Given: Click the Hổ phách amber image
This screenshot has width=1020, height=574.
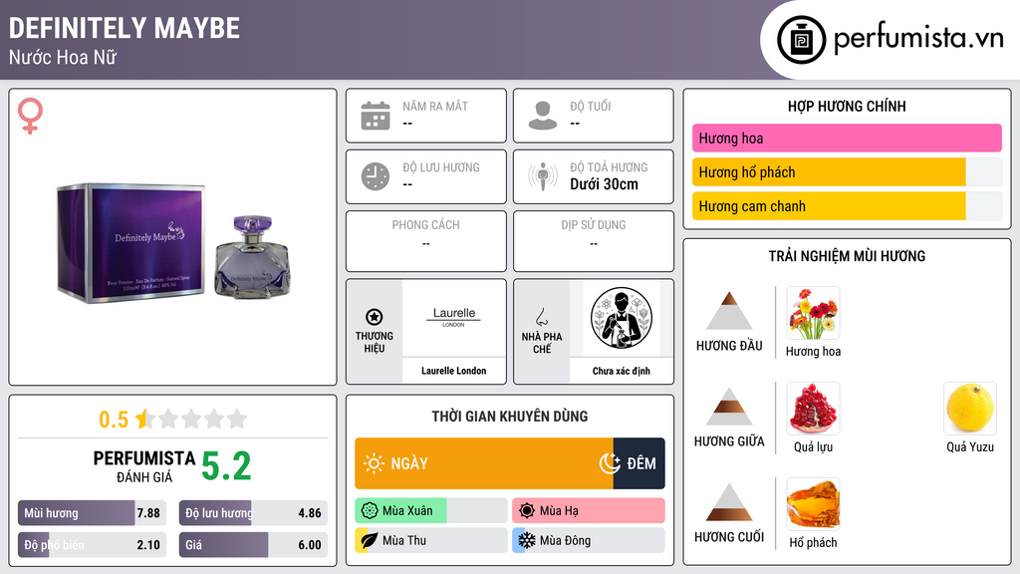Looking at the screenshot, I should pyautogui.click(x=813, y=504).
